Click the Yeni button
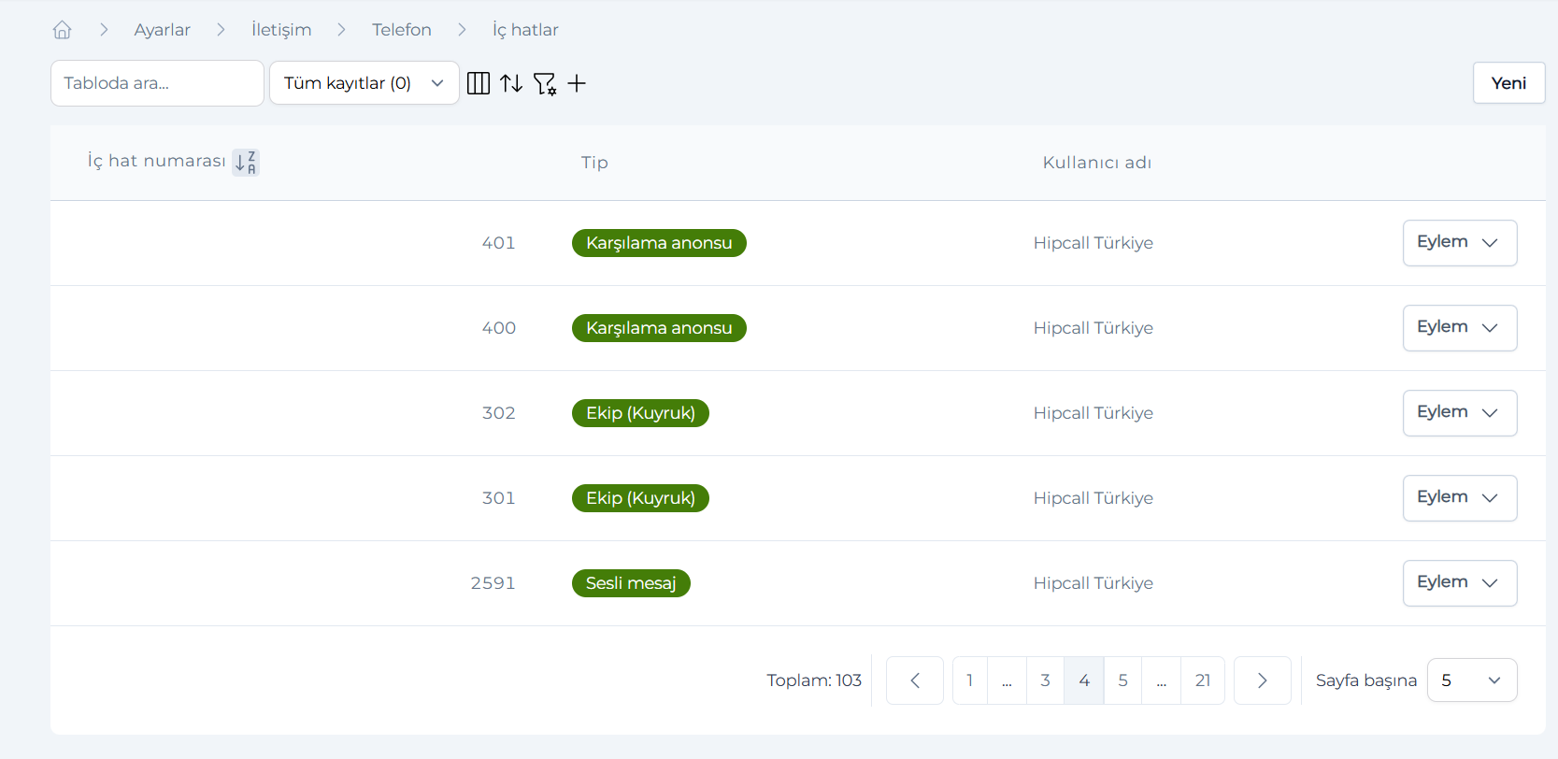Screen dimensions: 1558x759 point(1508,83)
